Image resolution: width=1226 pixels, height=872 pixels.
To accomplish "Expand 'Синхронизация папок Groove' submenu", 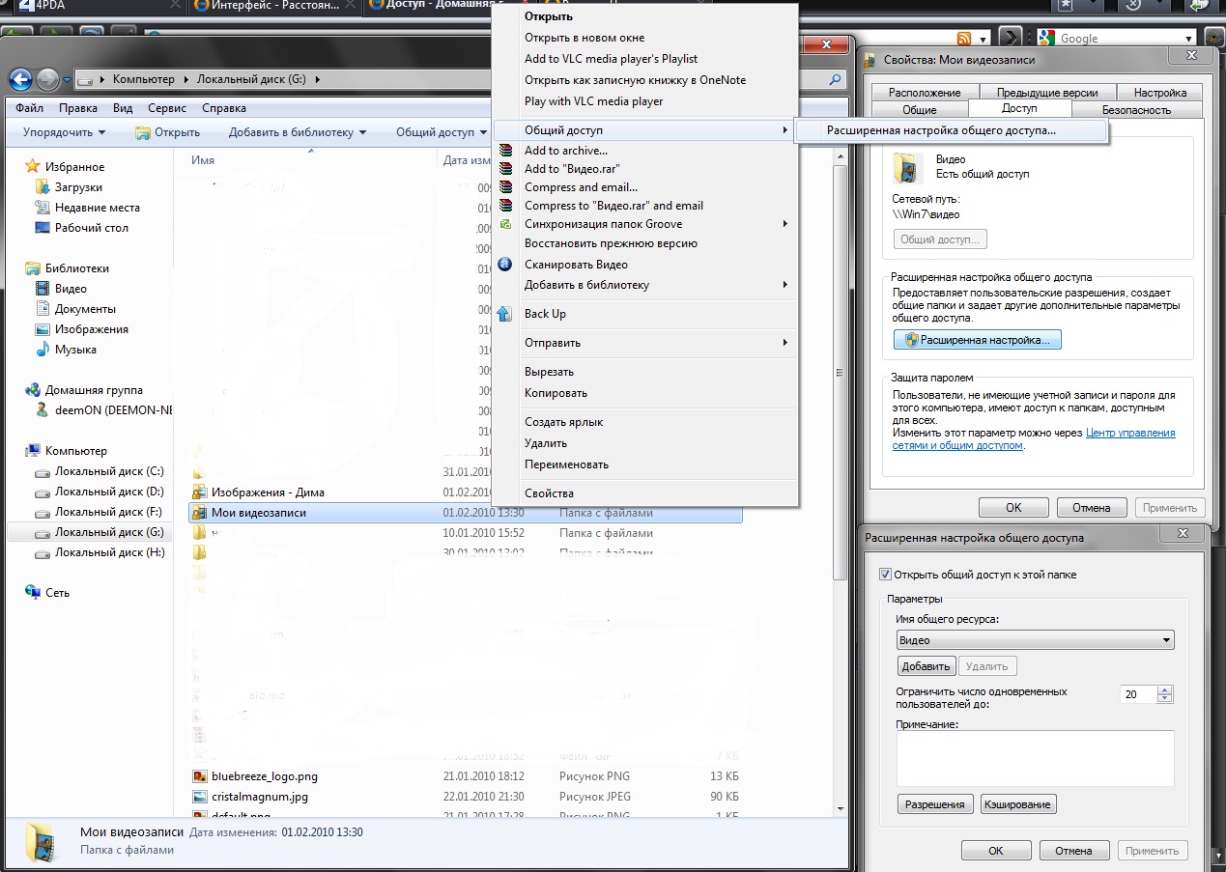I will tap(784, 224).
